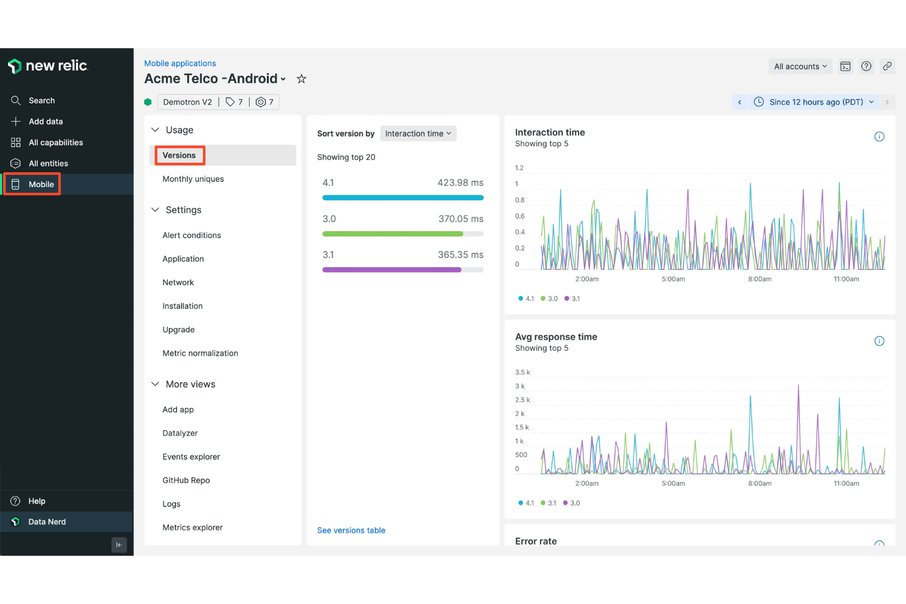
Task: Star Acme Telco -Android as favorite
Action: coord(301,79)
